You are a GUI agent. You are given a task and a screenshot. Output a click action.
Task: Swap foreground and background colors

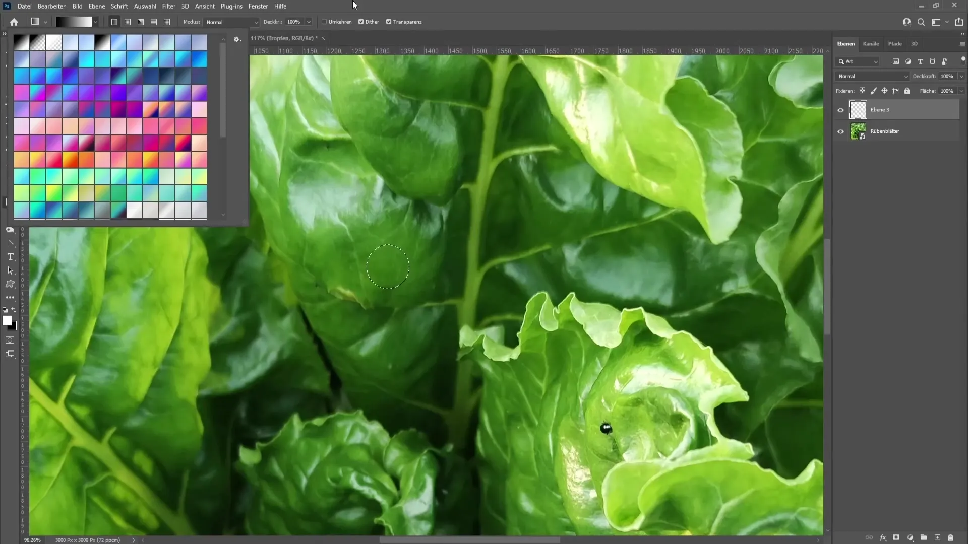pos(14,310)
